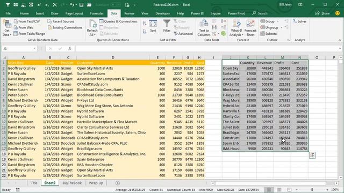
Task: Click the Undo arrow icon
Action: 72,5
